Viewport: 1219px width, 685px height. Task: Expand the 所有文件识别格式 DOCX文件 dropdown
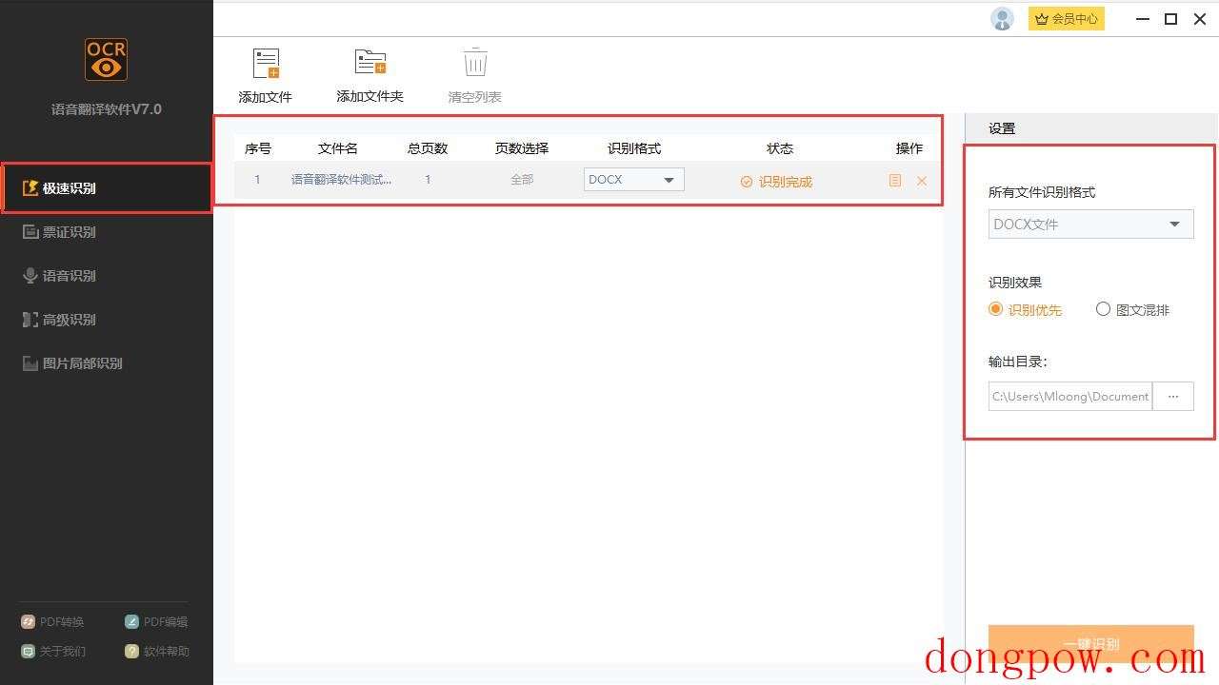pyautogui.click(x=1091, y=225)
